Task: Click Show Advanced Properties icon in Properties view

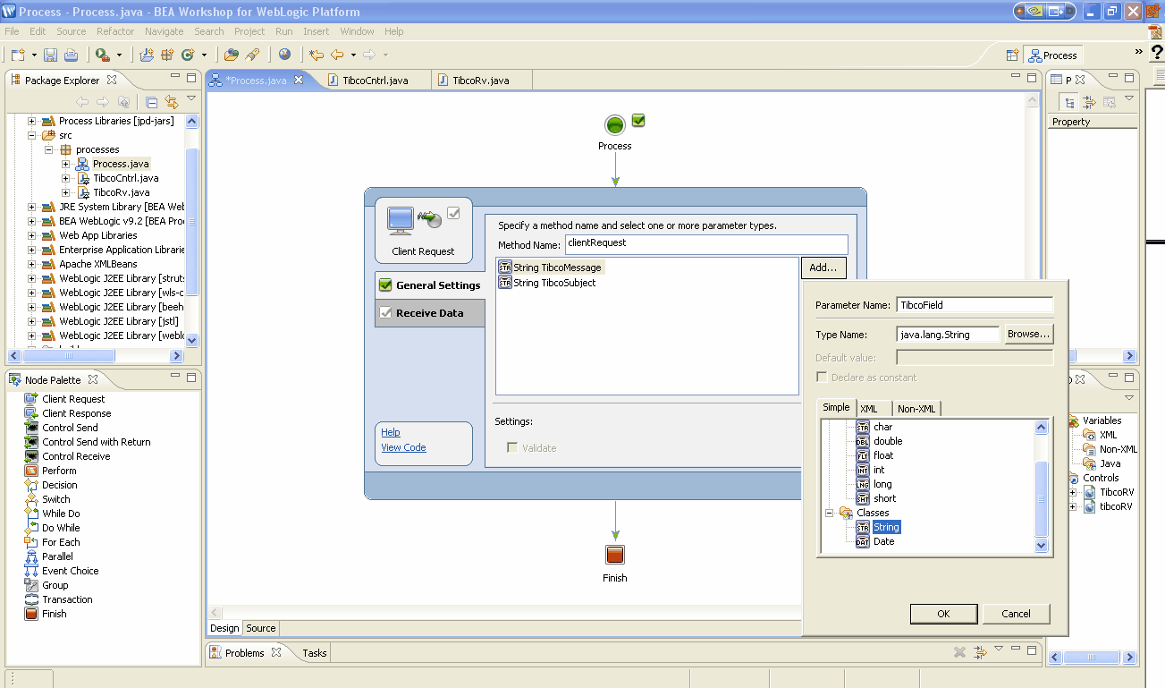Action: pyautogui.click(x=1089, y=102)
